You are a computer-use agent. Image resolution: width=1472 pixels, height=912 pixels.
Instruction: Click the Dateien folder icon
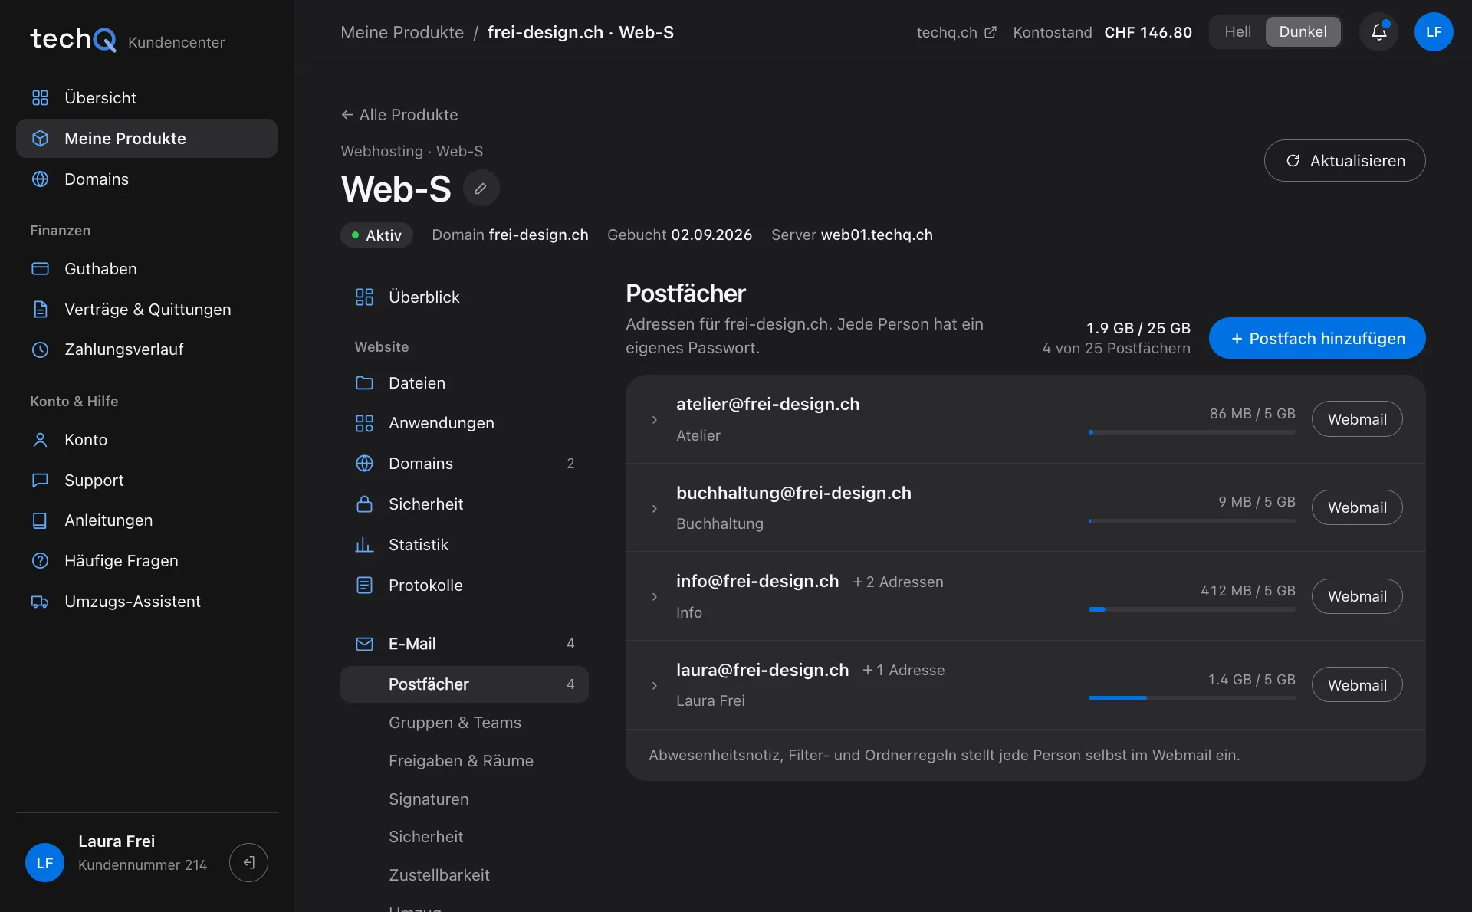point(364,383)
